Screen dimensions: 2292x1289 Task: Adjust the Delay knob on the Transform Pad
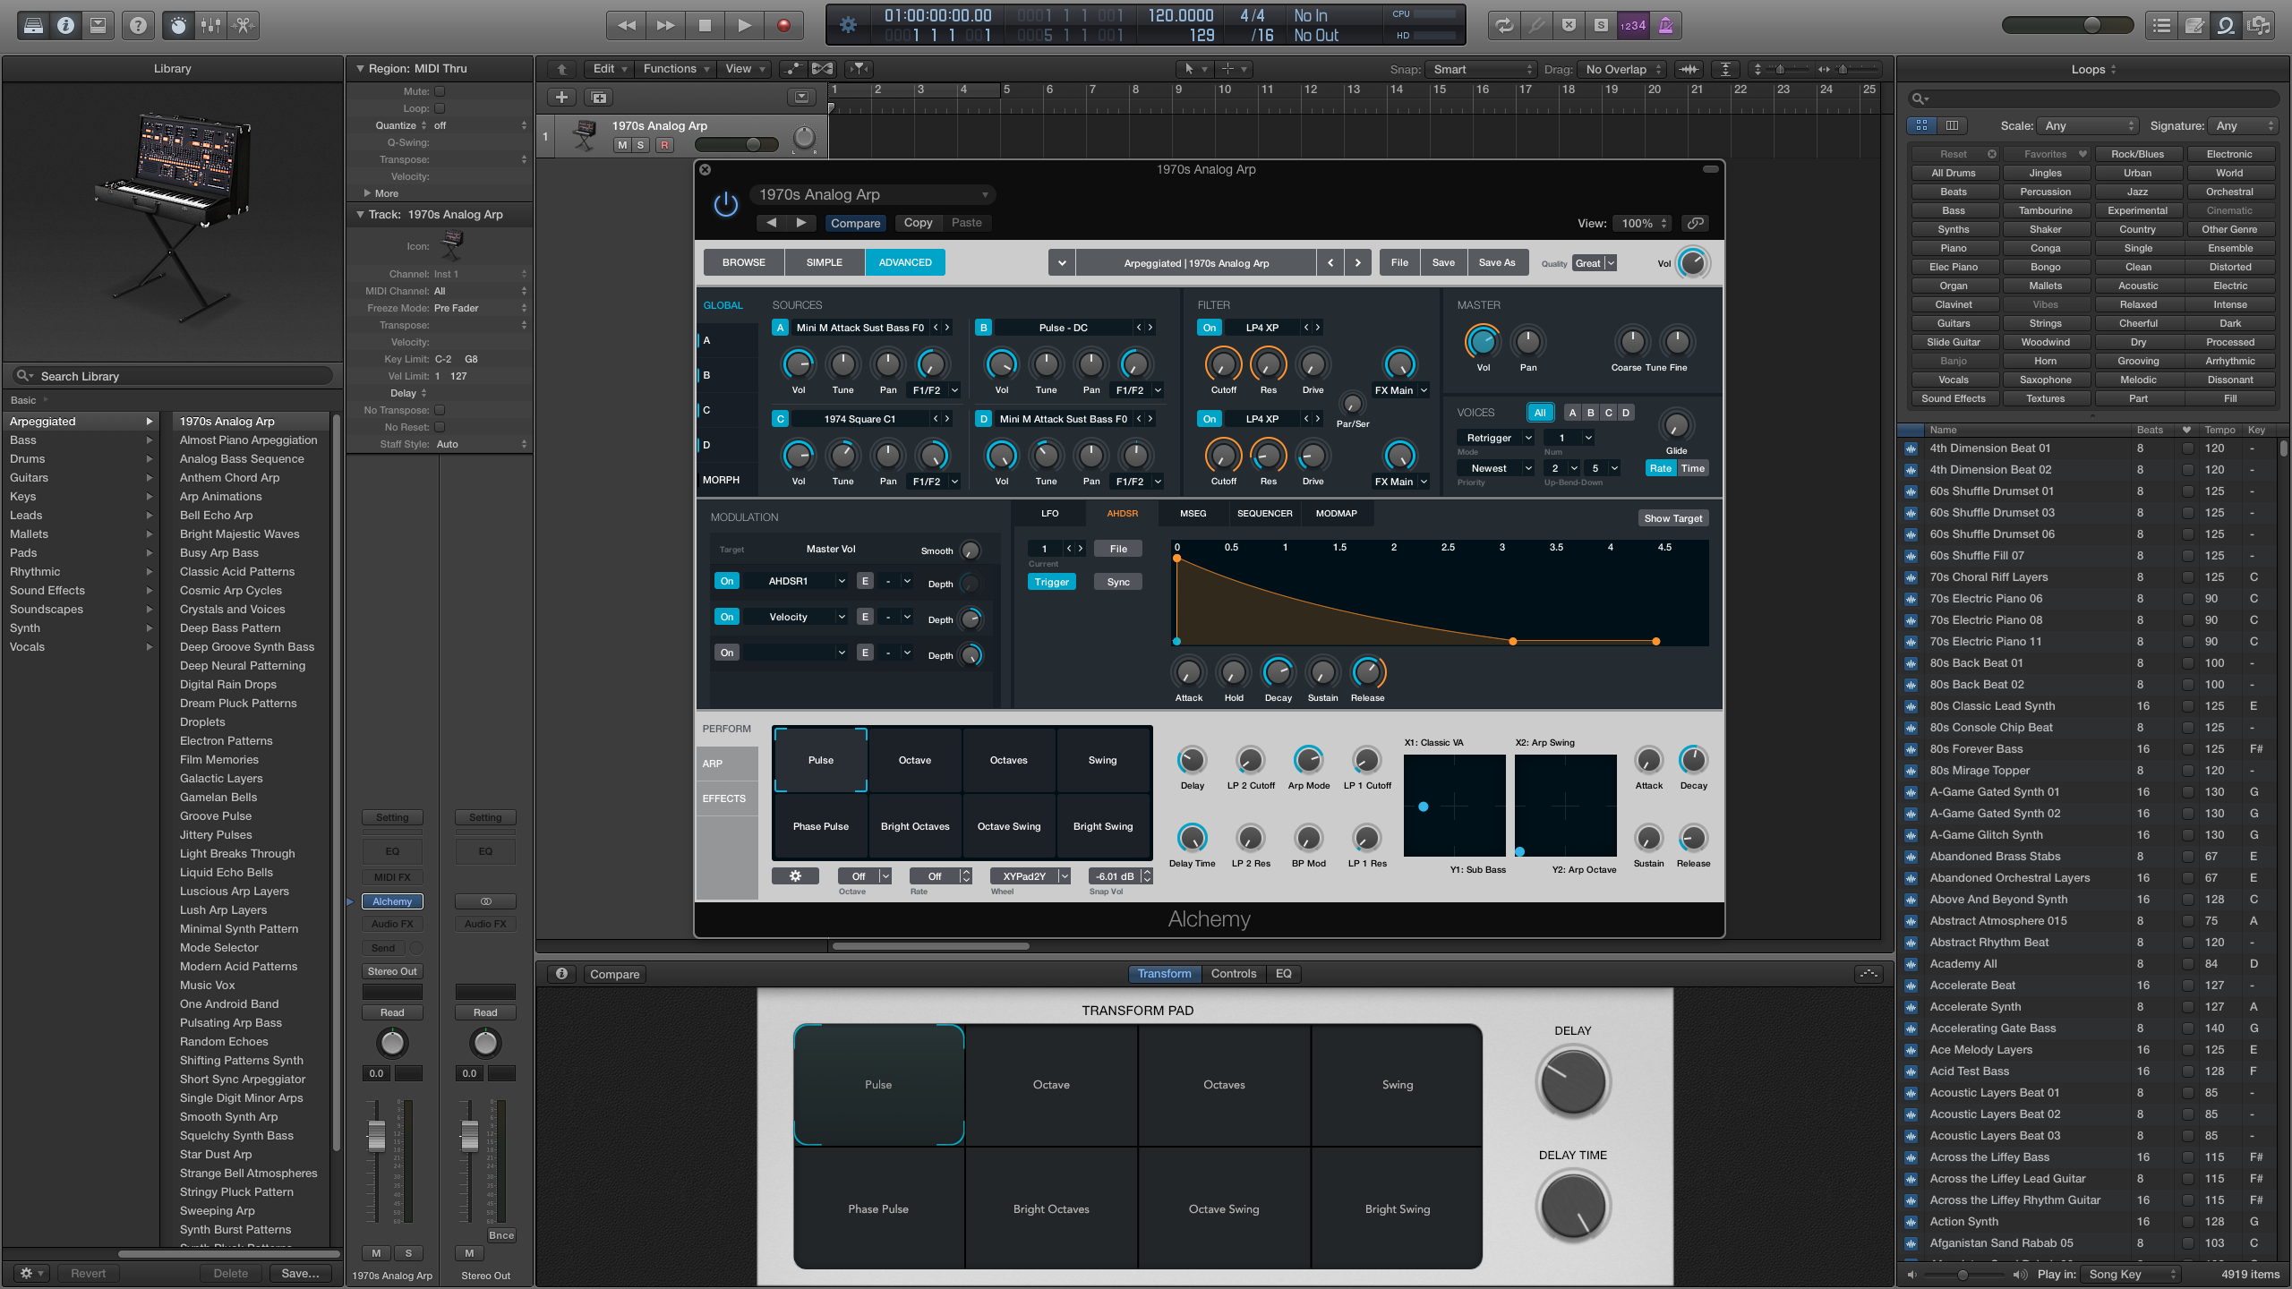click(1573, 1081)
